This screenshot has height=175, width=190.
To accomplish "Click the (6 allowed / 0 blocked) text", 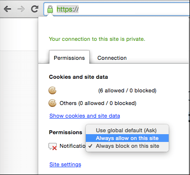I will (127, 90).
